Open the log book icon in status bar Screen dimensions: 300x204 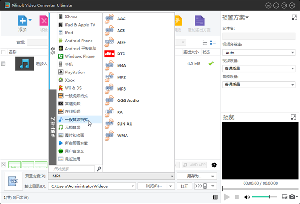point(215,197)
